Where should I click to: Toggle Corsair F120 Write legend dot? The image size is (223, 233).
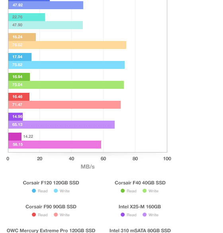pyautogui.click(x=56, y=191)
